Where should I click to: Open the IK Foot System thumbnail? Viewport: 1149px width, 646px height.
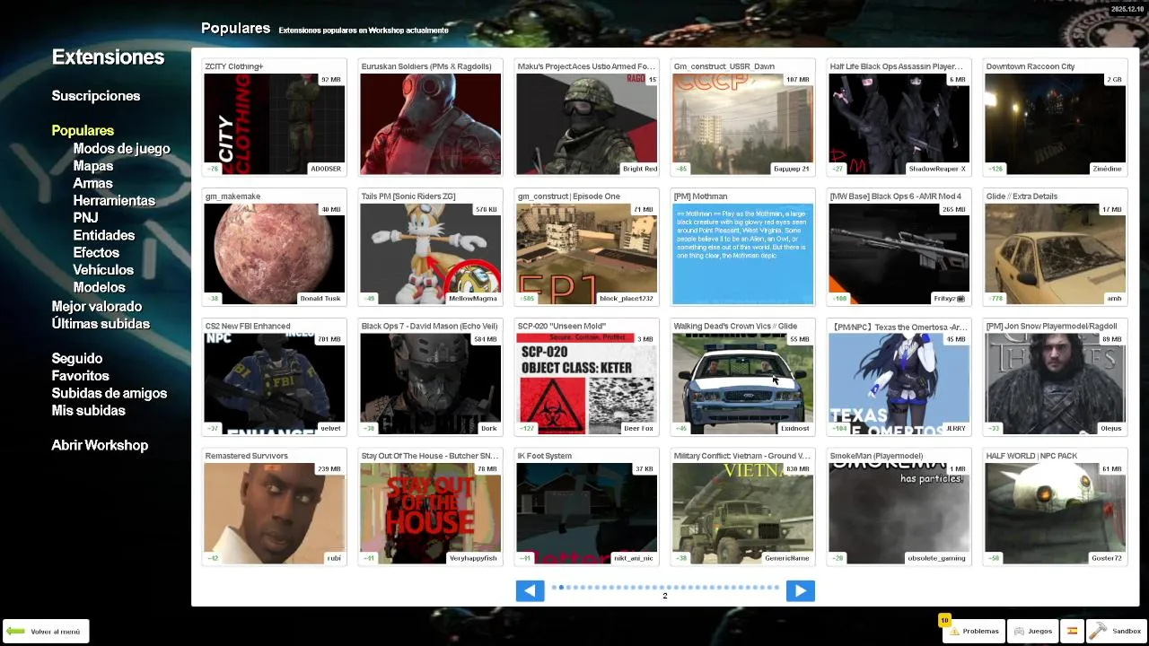[x=586, y=513]
